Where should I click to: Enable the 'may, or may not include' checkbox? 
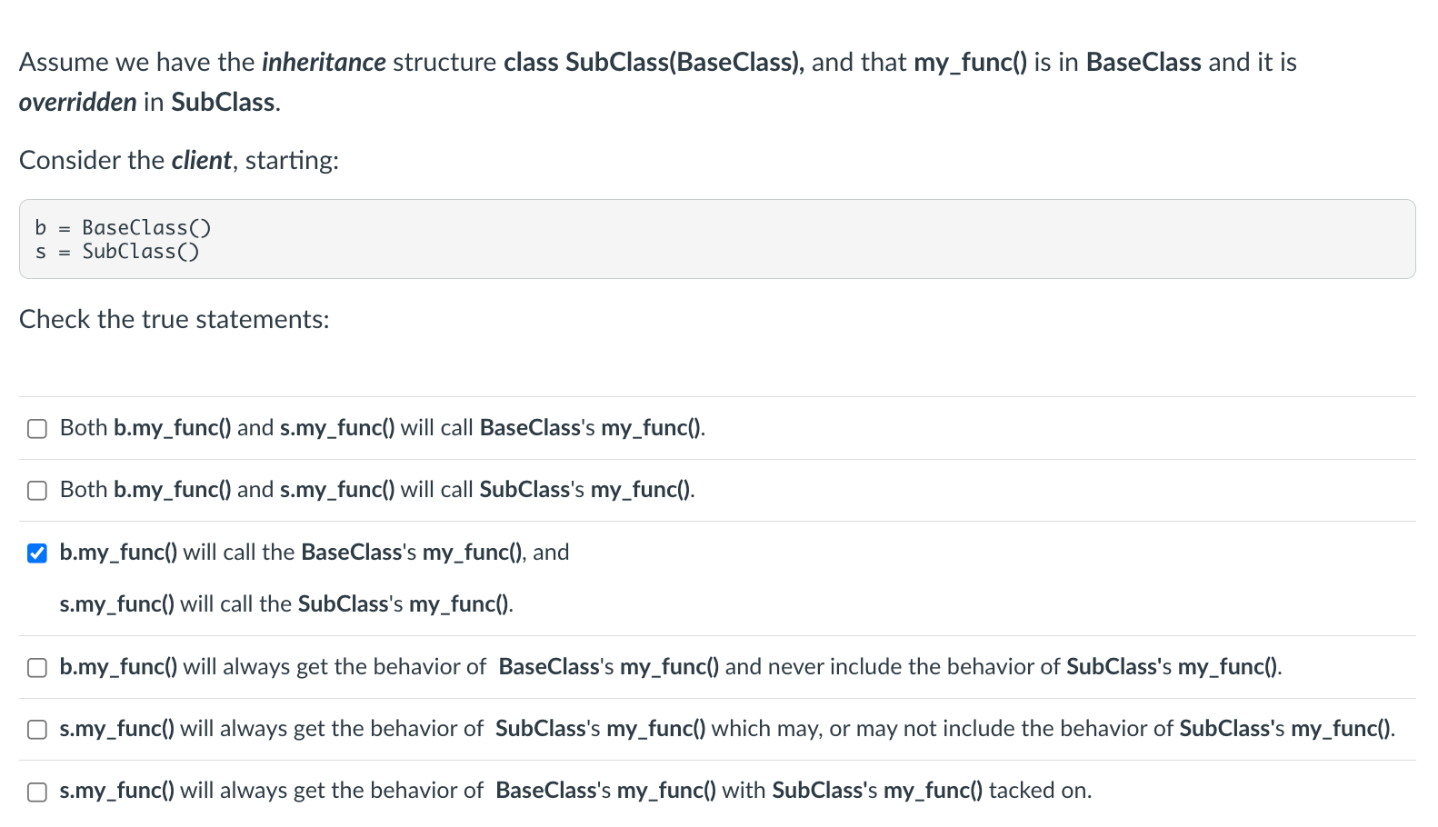[x=37, y=730]
